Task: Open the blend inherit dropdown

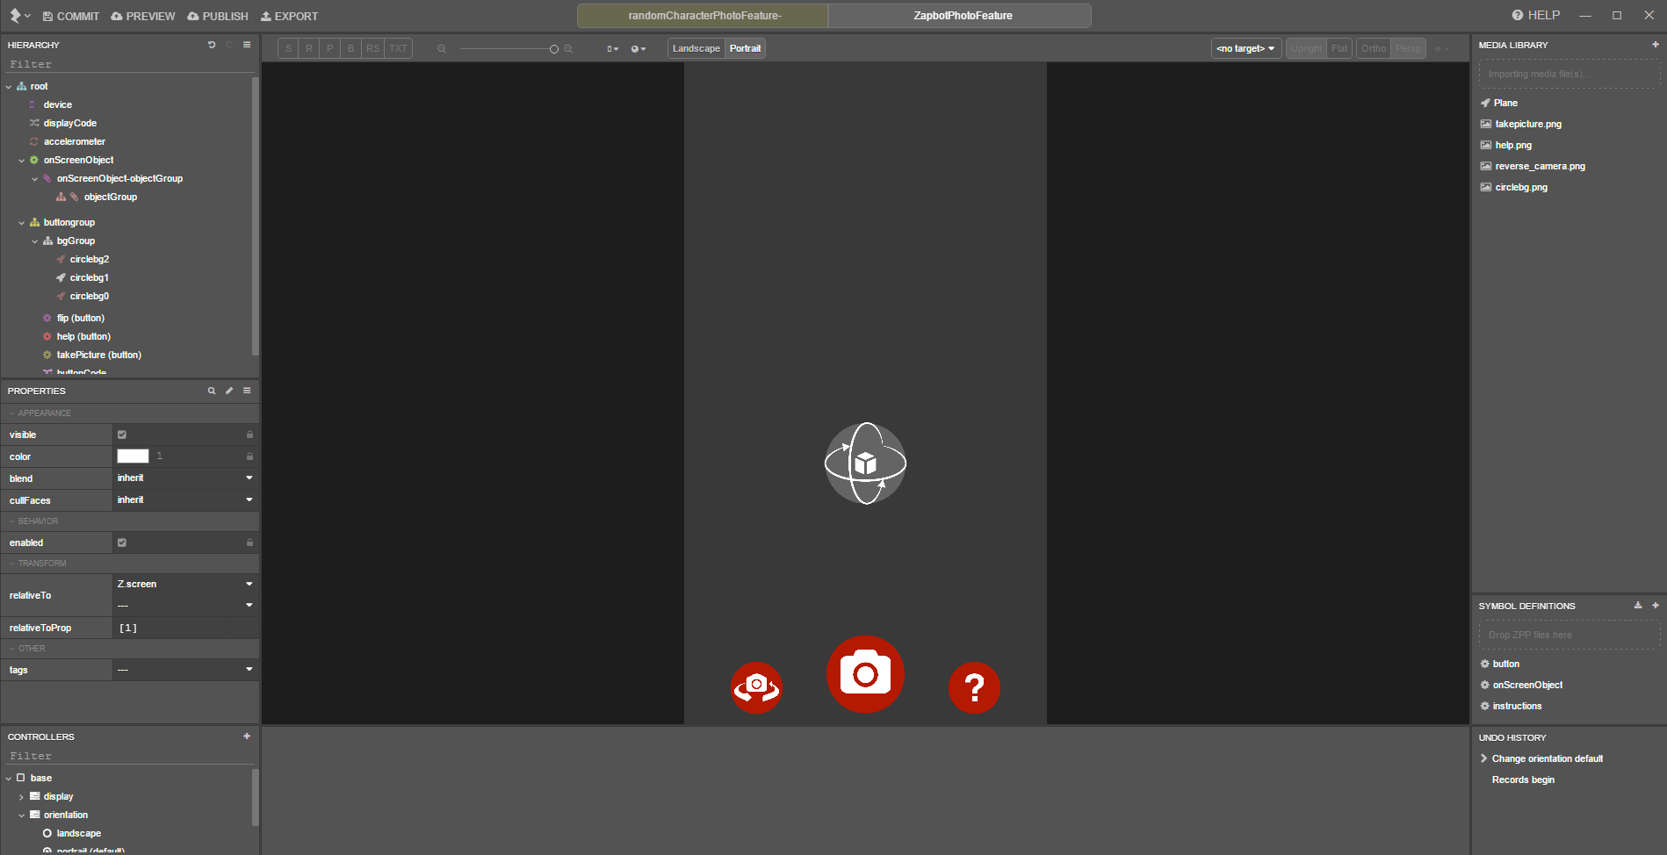Action: click(x=185, y=478)
